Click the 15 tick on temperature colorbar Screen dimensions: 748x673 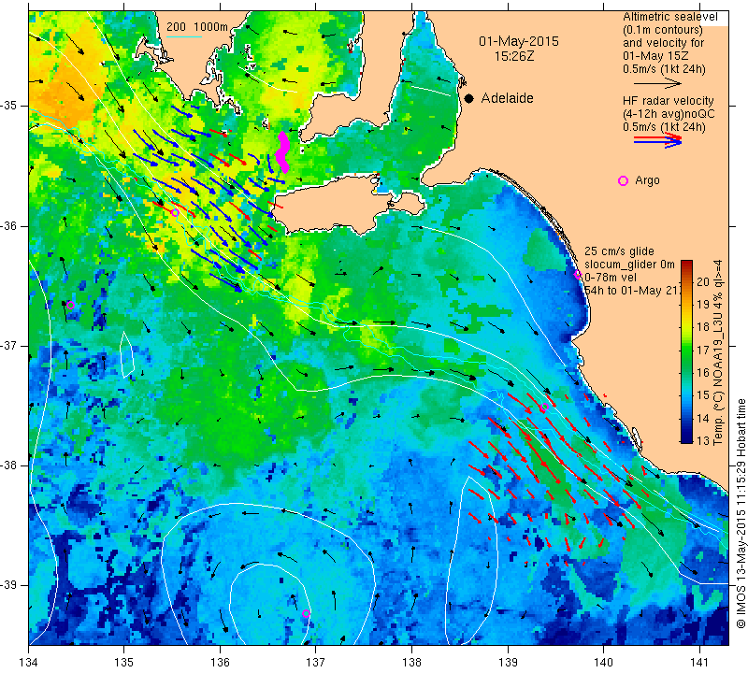coord(703,395)
